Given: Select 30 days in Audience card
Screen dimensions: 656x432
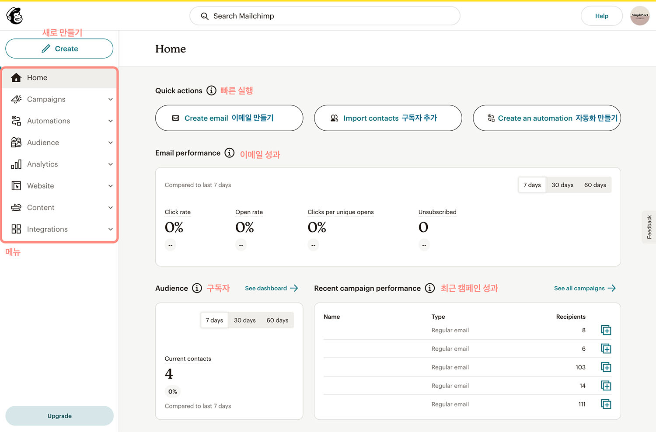Looking at the screenshot, I should tap(245, 321).
